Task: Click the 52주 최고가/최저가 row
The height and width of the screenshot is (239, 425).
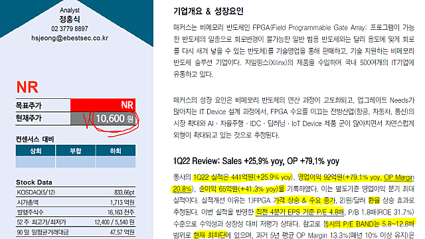Action: coord(76,222)
